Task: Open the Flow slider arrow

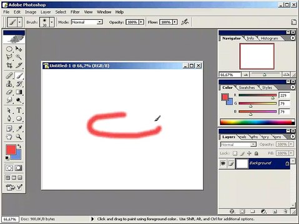Action: coord(175,22)
